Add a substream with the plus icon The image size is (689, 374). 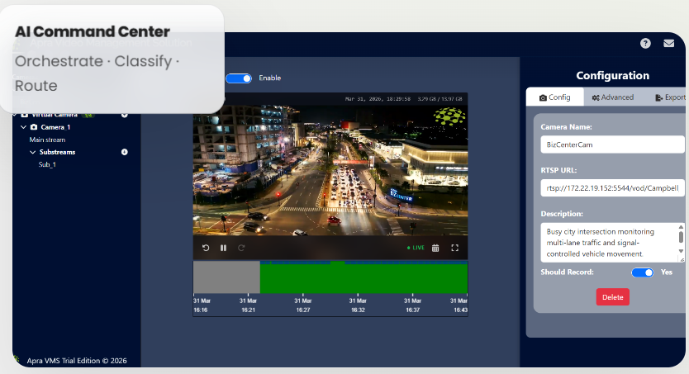(x=125, y=152)
